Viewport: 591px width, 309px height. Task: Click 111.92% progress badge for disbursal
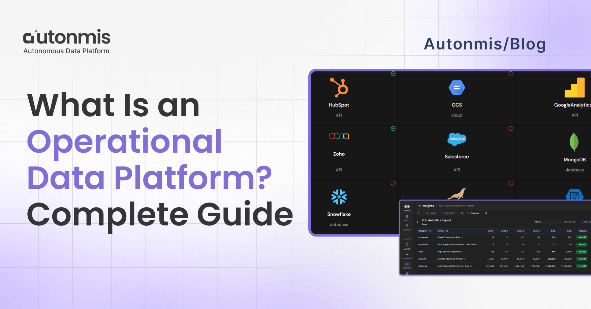pyautogui.click(x=582, y=266)
